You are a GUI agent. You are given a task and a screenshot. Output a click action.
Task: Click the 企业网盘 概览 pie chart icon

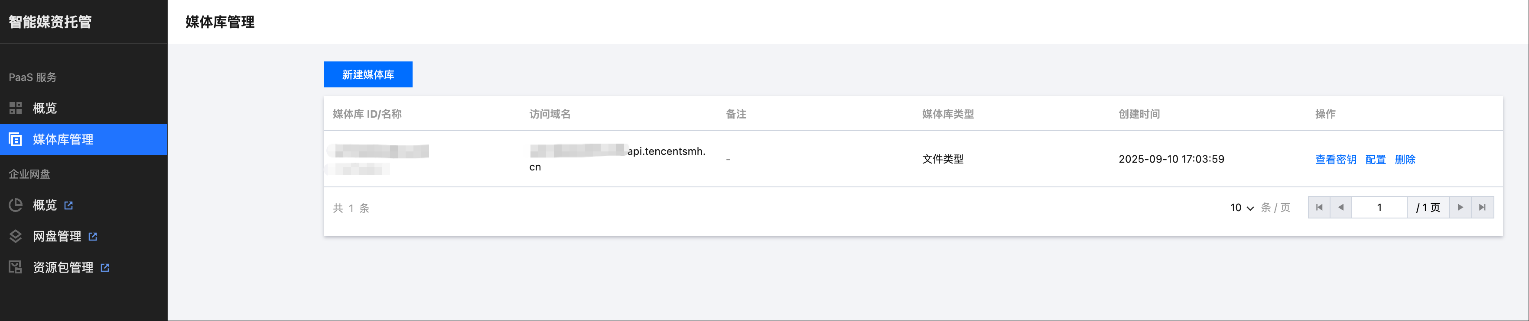16,205
